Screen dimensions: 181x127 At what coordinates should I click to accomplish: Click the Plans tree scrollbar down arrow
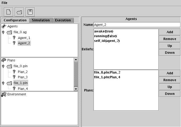tap(76, 89)
